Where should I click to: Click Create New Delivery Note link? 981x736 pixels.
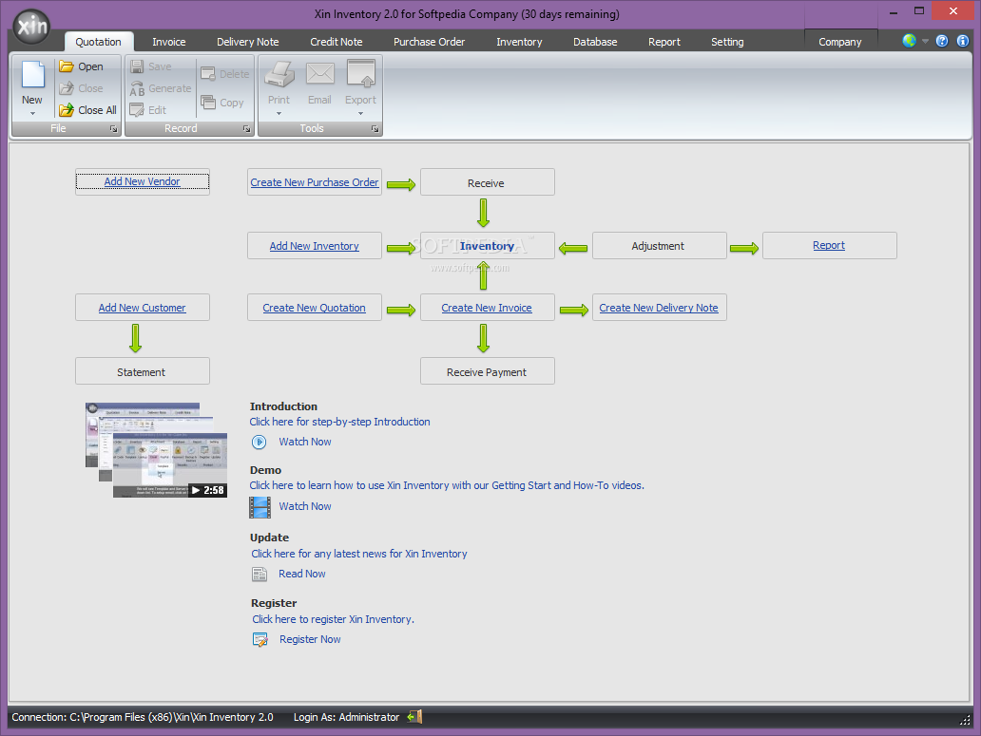tap(659, 308)
